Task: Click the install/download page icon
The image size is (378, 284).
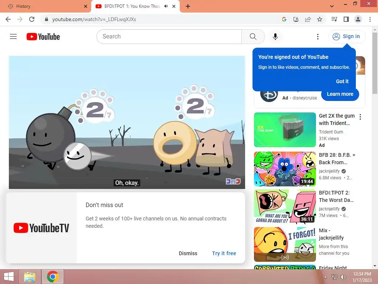Action: point(296,19)
